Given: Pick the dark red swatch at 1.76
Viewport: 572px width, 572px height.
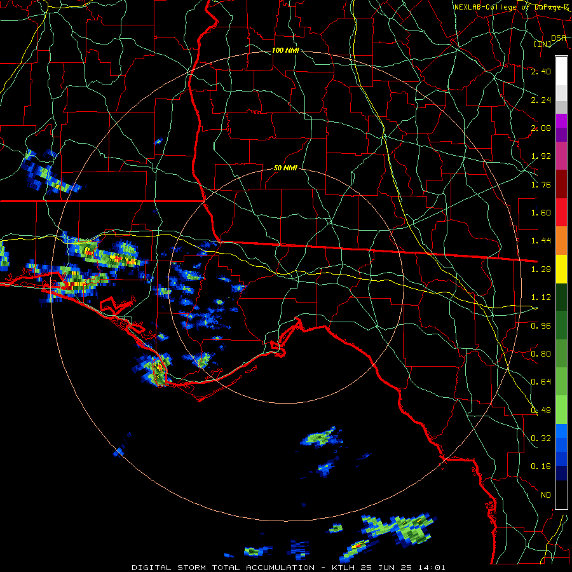Looking at the screenshot, I should 561,184.
